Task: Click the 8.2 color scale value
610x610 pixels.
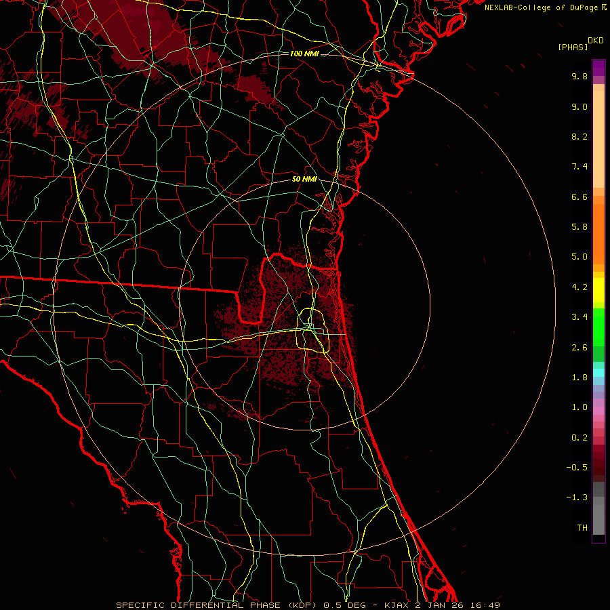Action: click(x=579, y=136)
